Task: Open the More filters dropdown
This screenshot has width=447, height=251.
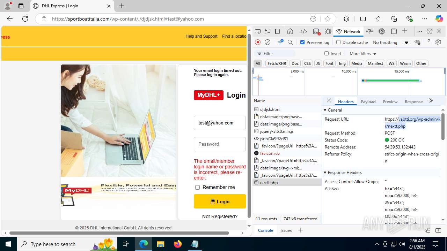Action: tap(363, 53)
